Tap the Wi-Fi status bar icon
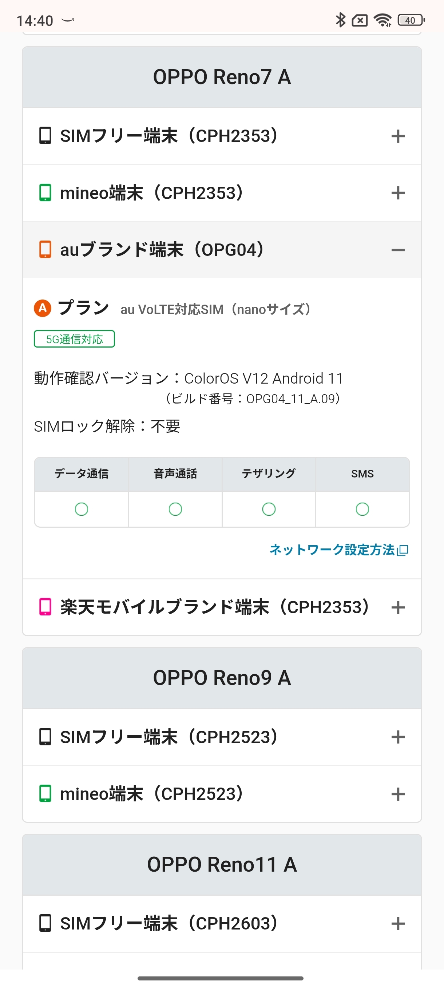444x987 pixels. (x=382, y=20)
